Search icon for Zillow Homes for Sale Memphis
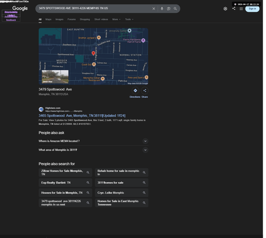Viewport: 266px width, 238px height. point(88,173)
